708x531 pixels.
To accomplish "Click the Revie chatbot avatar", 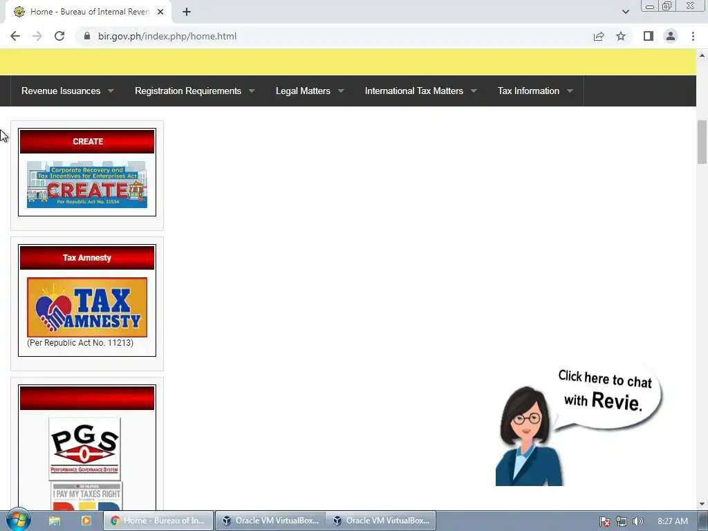I will 529,436.
